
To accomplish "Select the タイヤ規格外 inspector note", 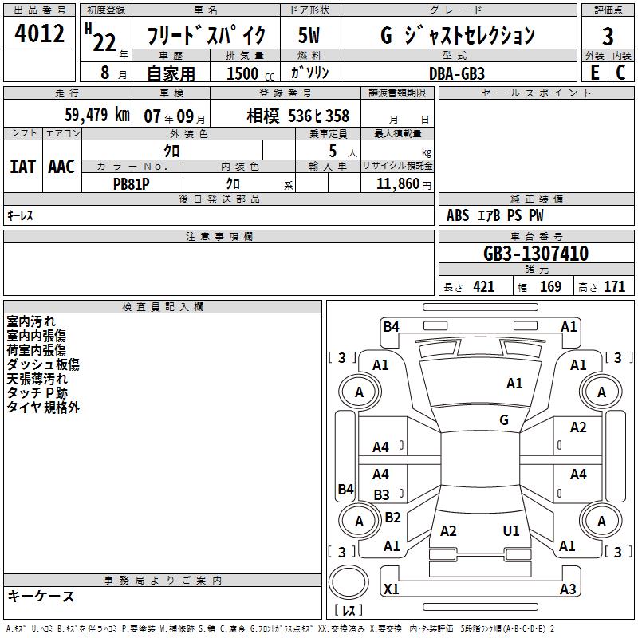I will [x=43, y=408].
